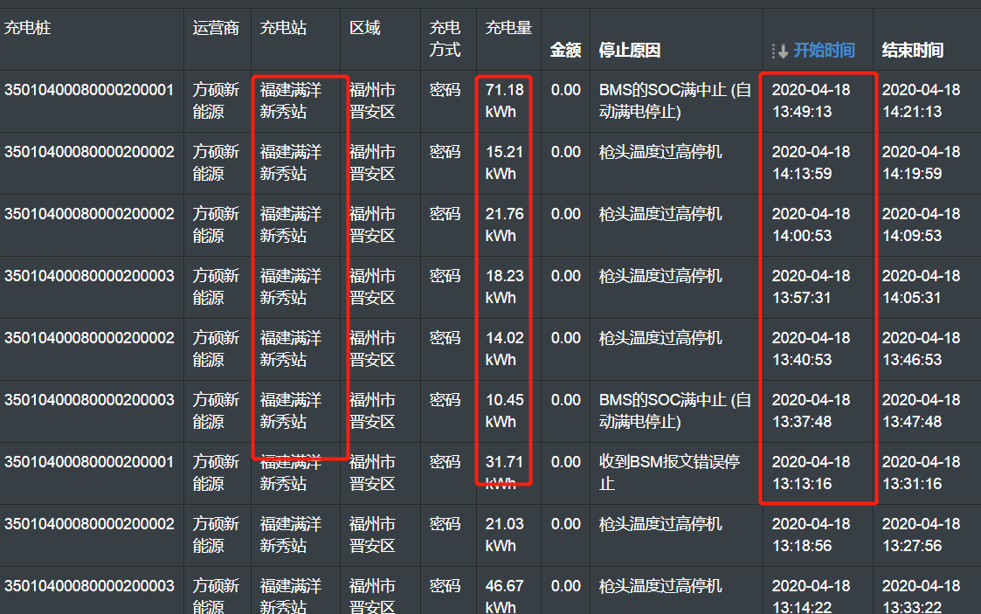Select the 区域 column header
The height and width of the screenshot is (614, 981).
click(x=365, y=28)
